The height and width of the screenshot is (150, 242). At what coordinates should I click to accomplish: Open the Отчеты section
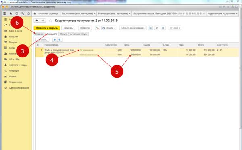[13, 76]
